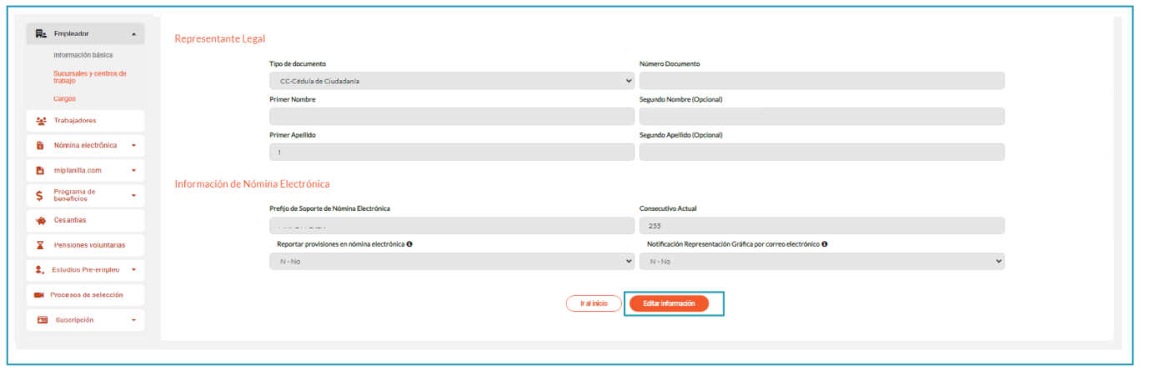Open Información básica submenu item
Screen dimensions: 1149x371
[x=83, y=55]
